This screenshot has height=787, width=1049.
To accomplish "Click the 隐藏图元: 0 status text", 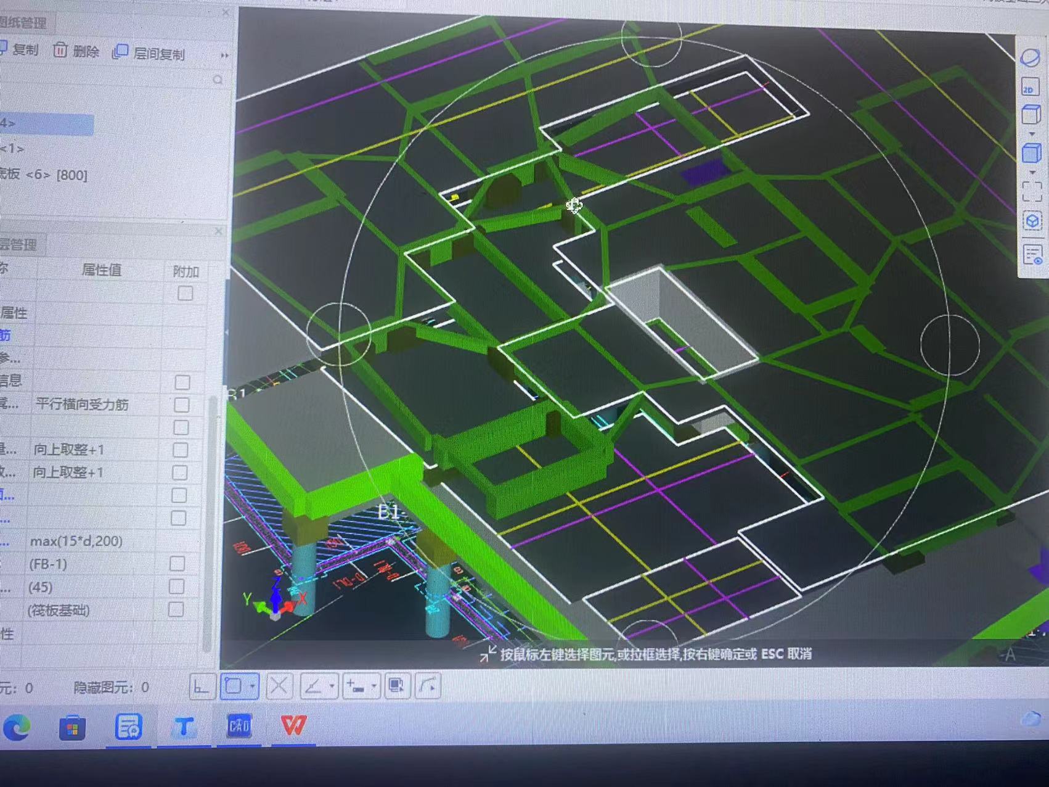I will 111,687.
